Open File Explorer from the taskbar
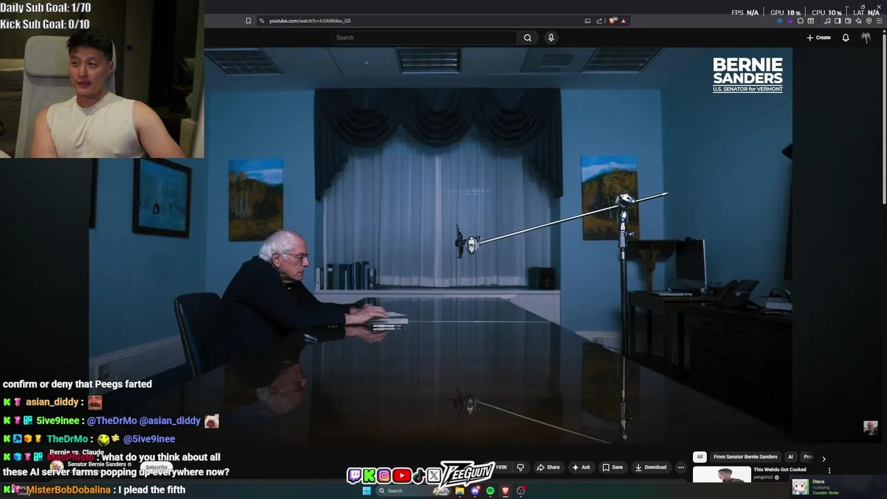Viewport: 887px width, 499px height. [459, 491]
